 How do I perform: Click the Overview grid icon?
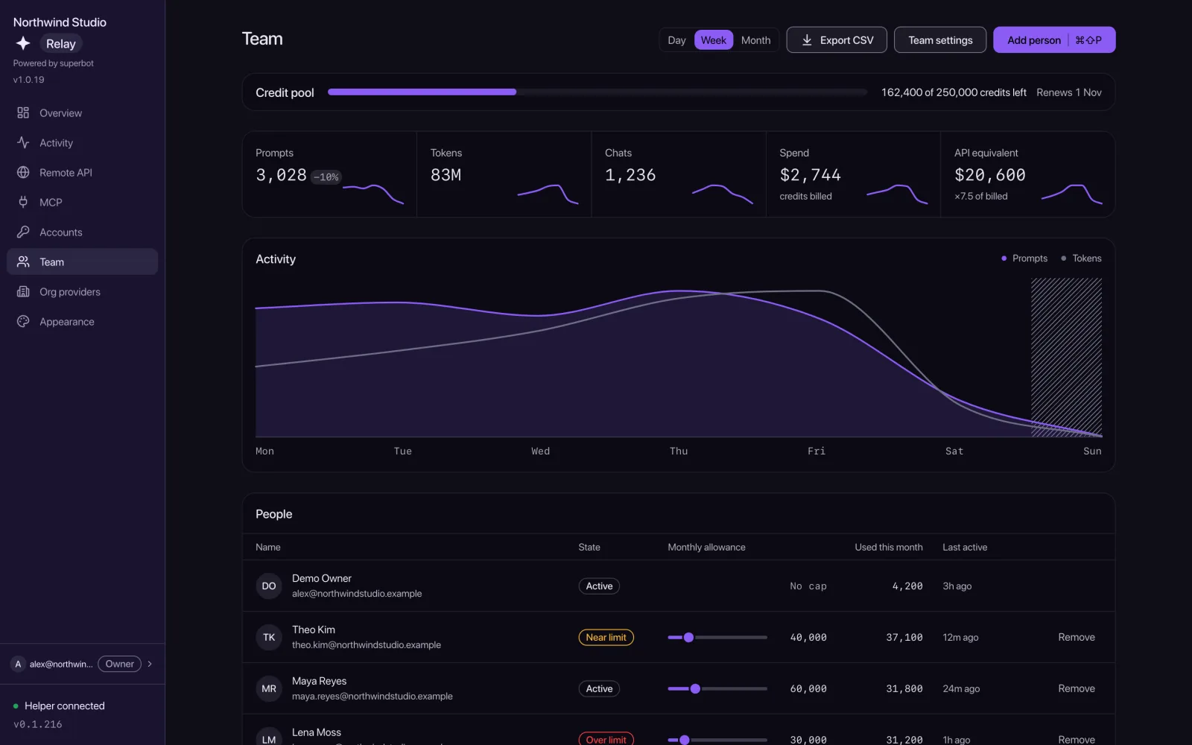point(23,112)
